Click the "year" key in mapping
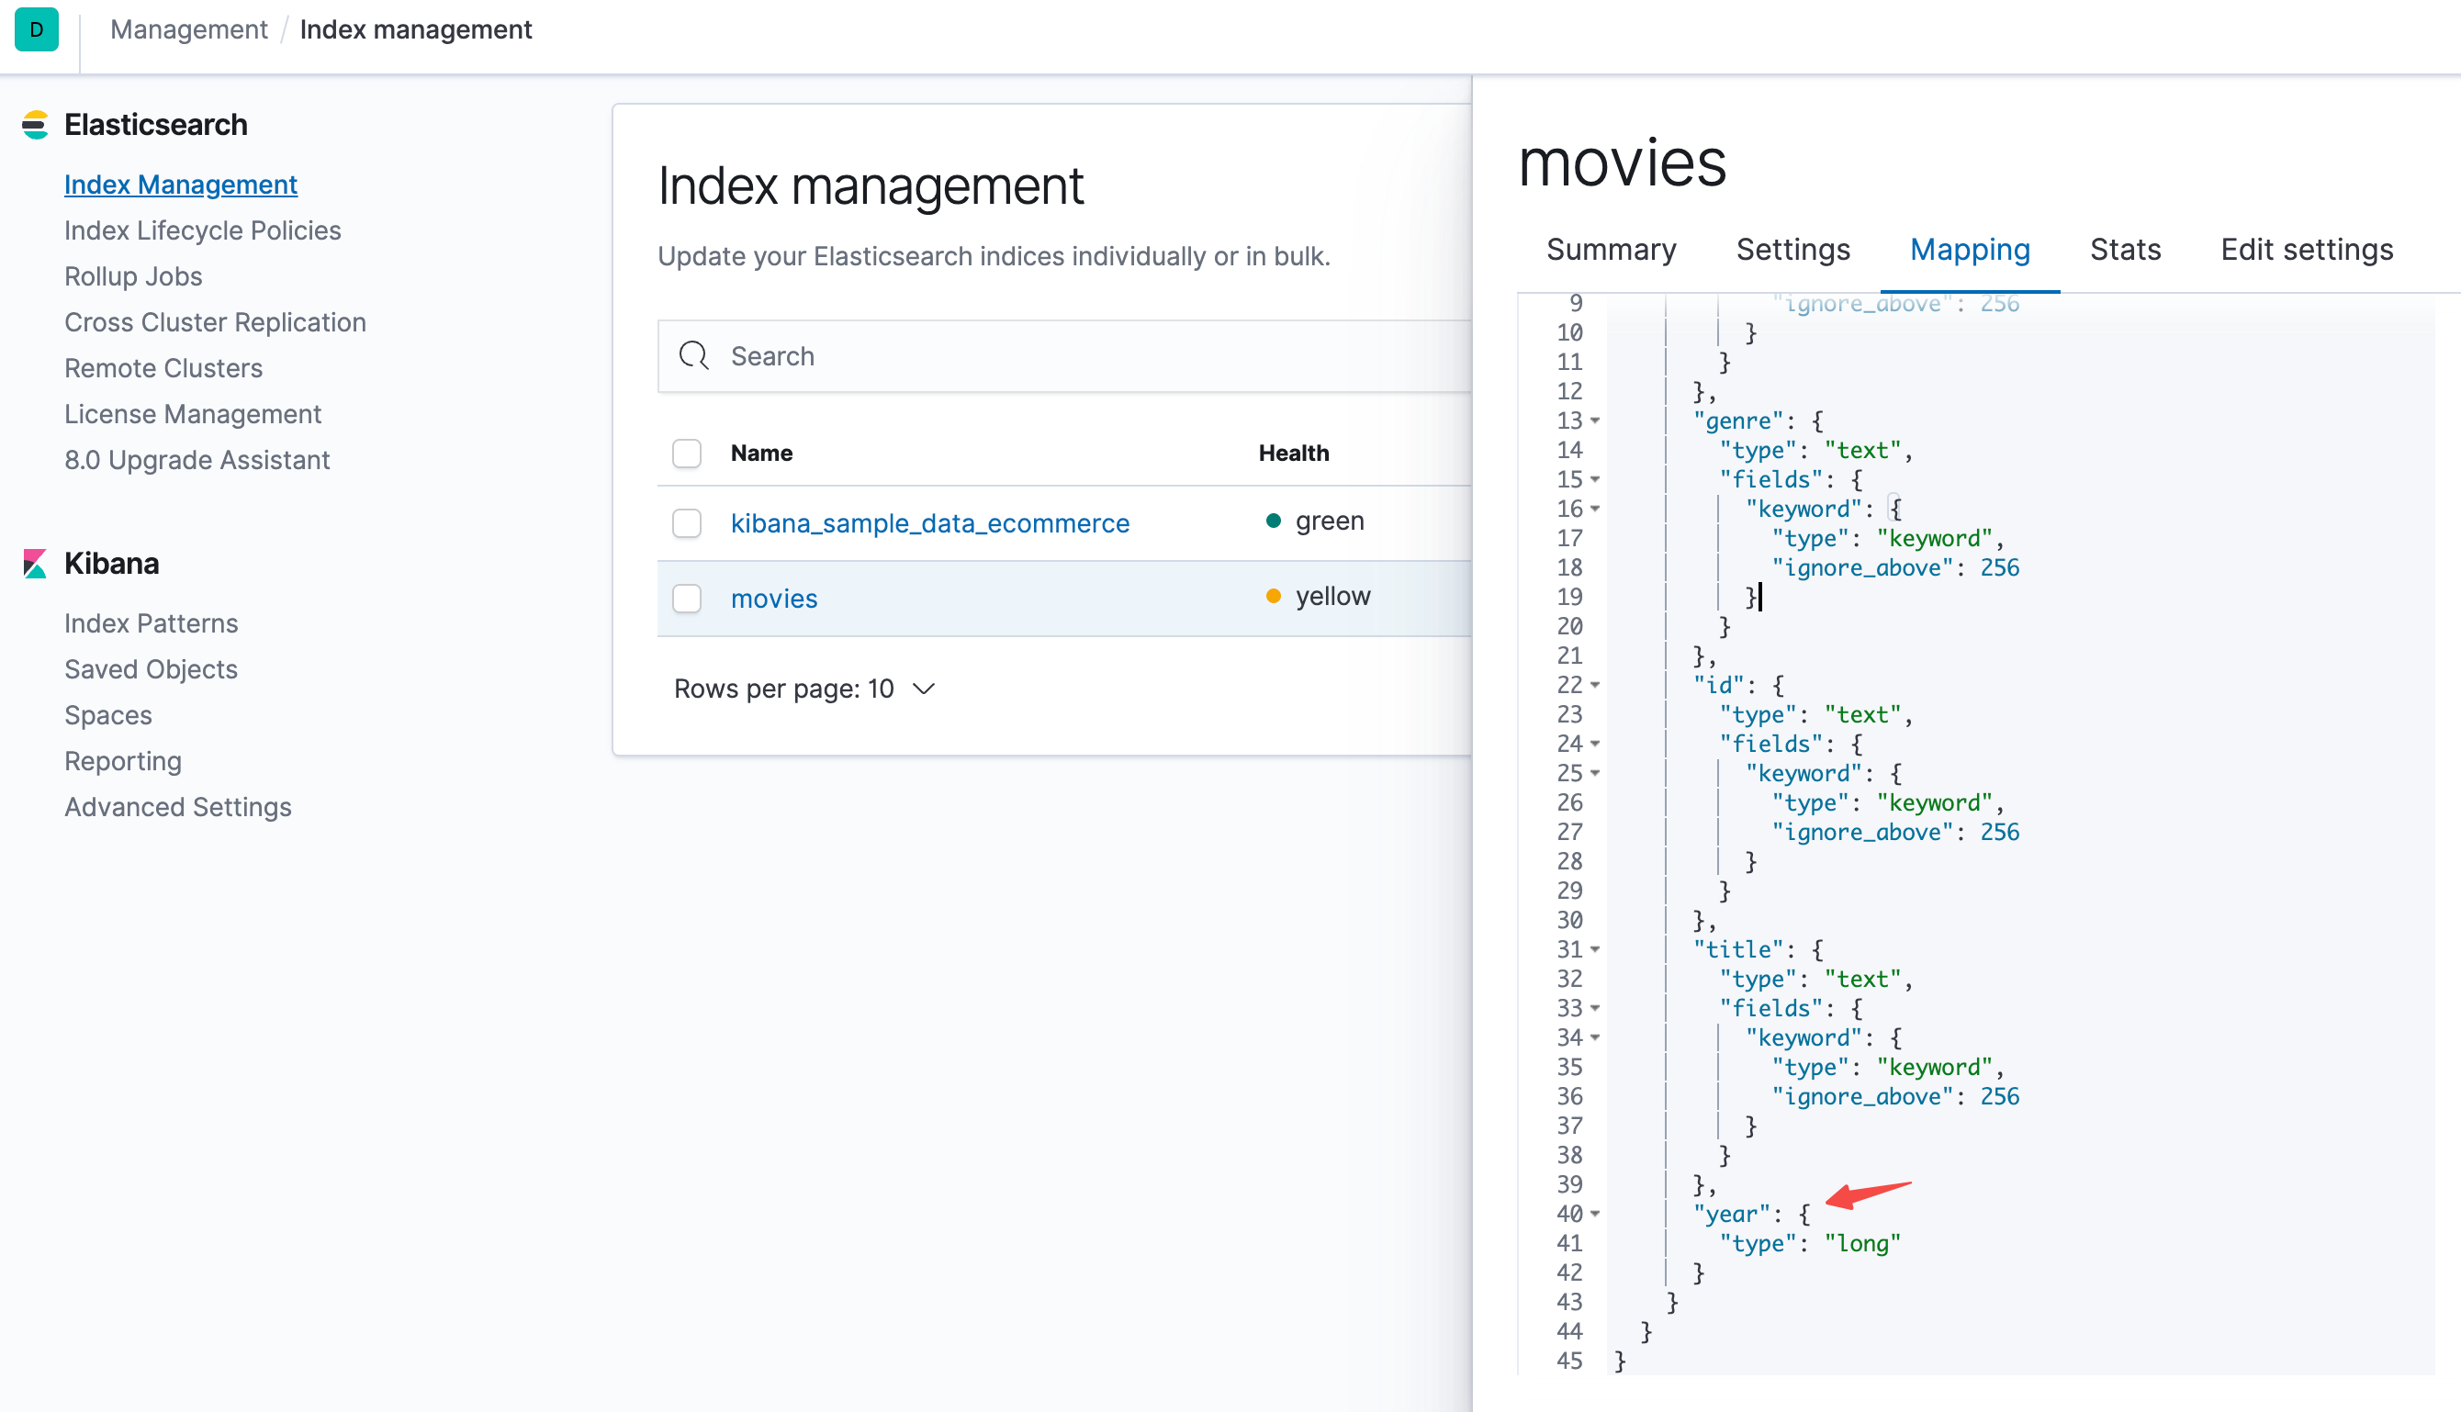This screenshot has height=1412, width=2461. (x=1731, y=1215)
